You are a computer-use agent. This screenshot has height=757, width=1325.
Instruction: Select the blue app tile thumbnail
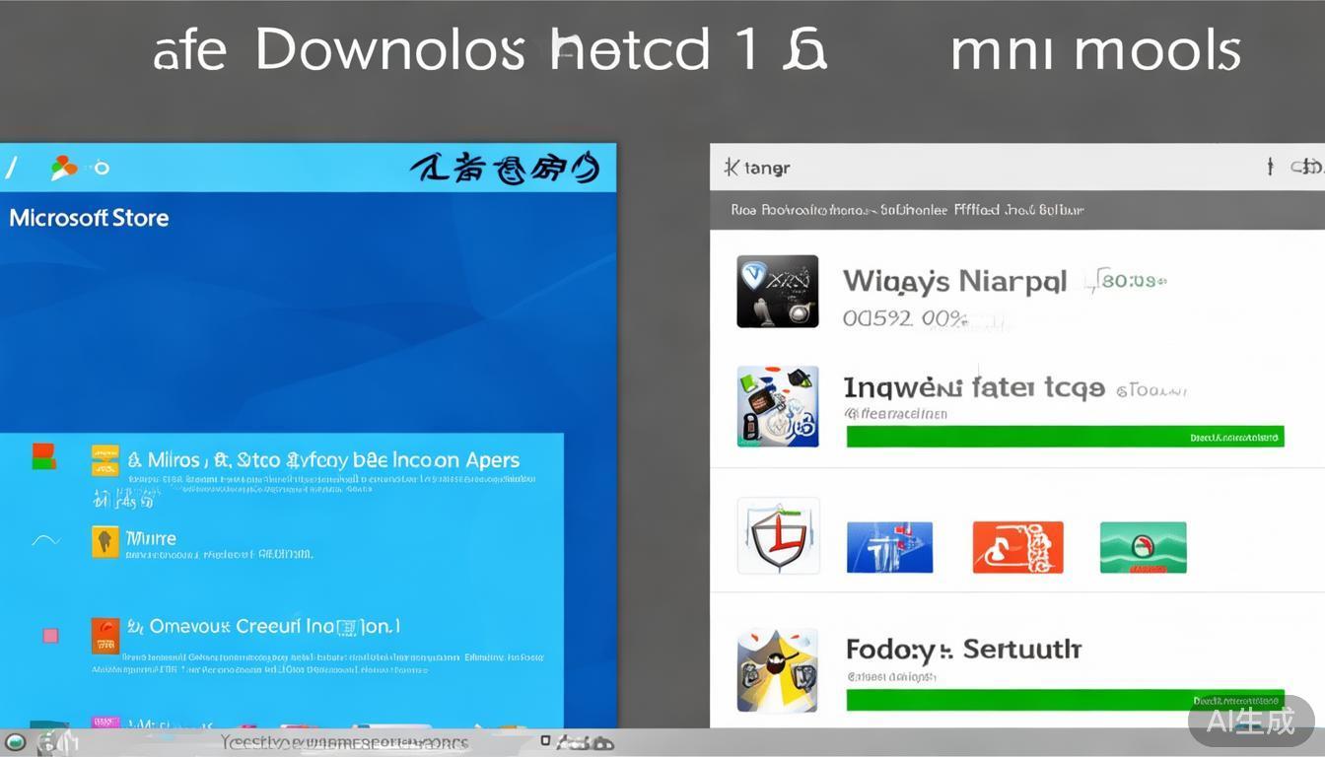(x=889, y=547)
